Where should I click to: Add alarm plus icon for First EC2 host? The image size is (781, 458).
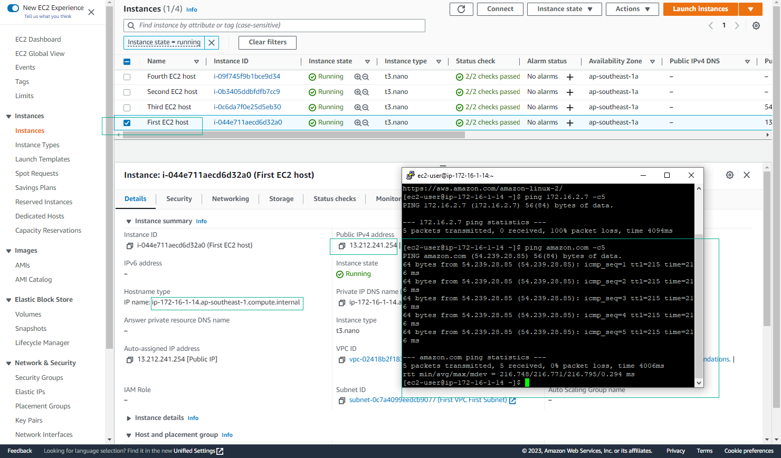570,123
